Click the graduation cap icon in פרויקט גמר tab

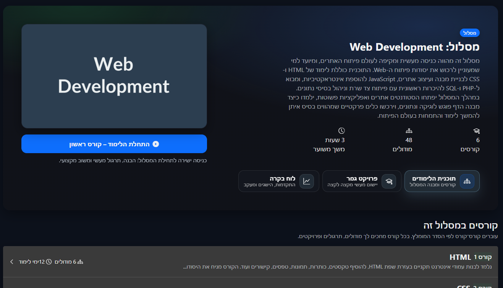(388, 181)
